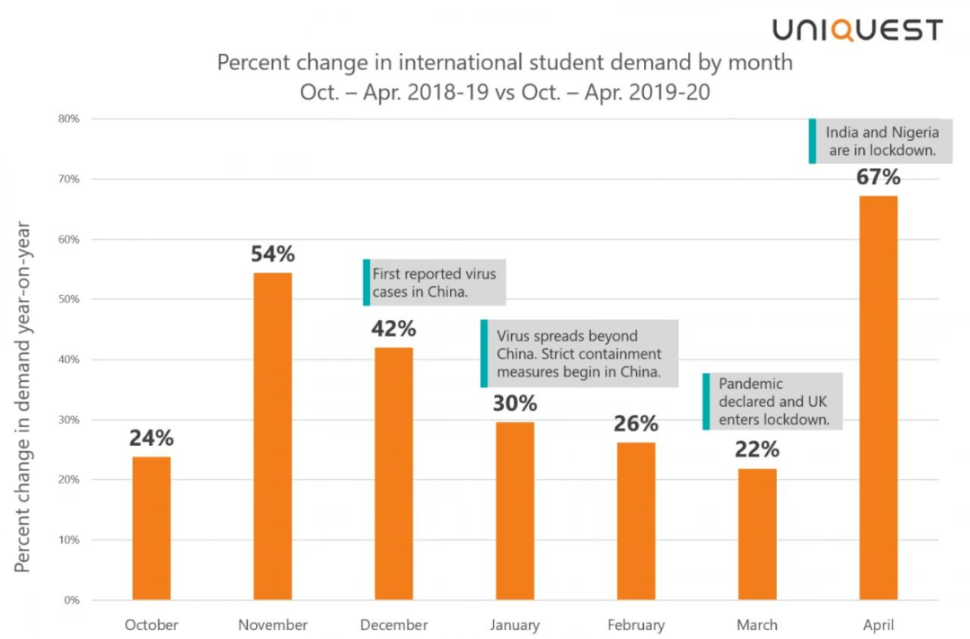
Task: Click the 'Virus spreads beyond China' annotation box
Action: (580, 353)
